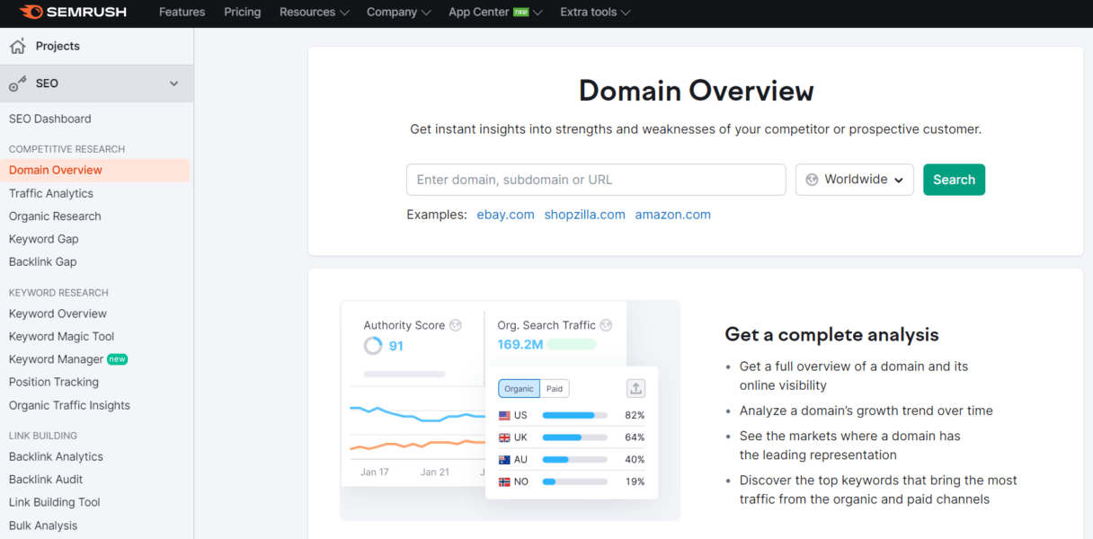Click the domain search input field
Image resolution: width=1093 pixels, height=539 pixels.
(596, 180)
